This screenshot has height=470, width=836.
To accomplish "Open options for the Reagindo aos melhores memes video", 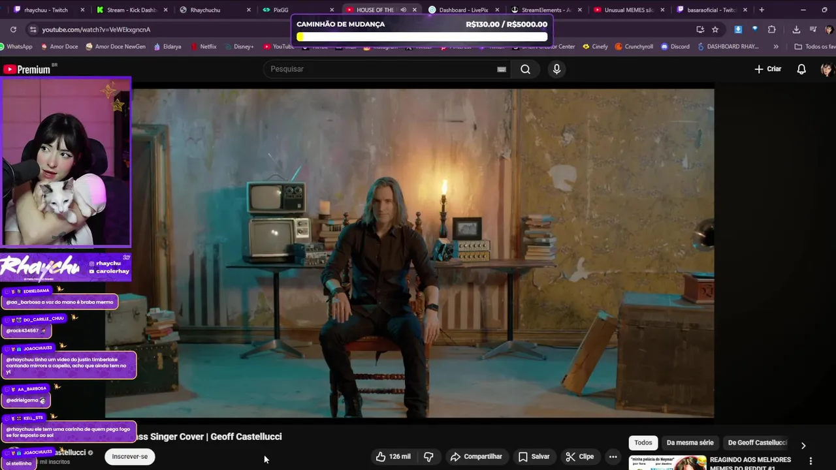I will click(x=811, y=461).
